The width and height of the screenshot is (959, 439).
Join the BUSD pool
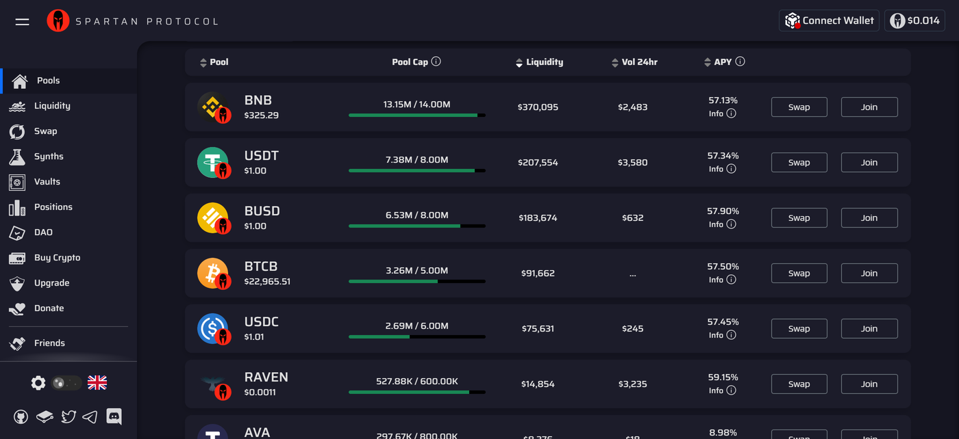pyautogui.click(x=869, y=217)
